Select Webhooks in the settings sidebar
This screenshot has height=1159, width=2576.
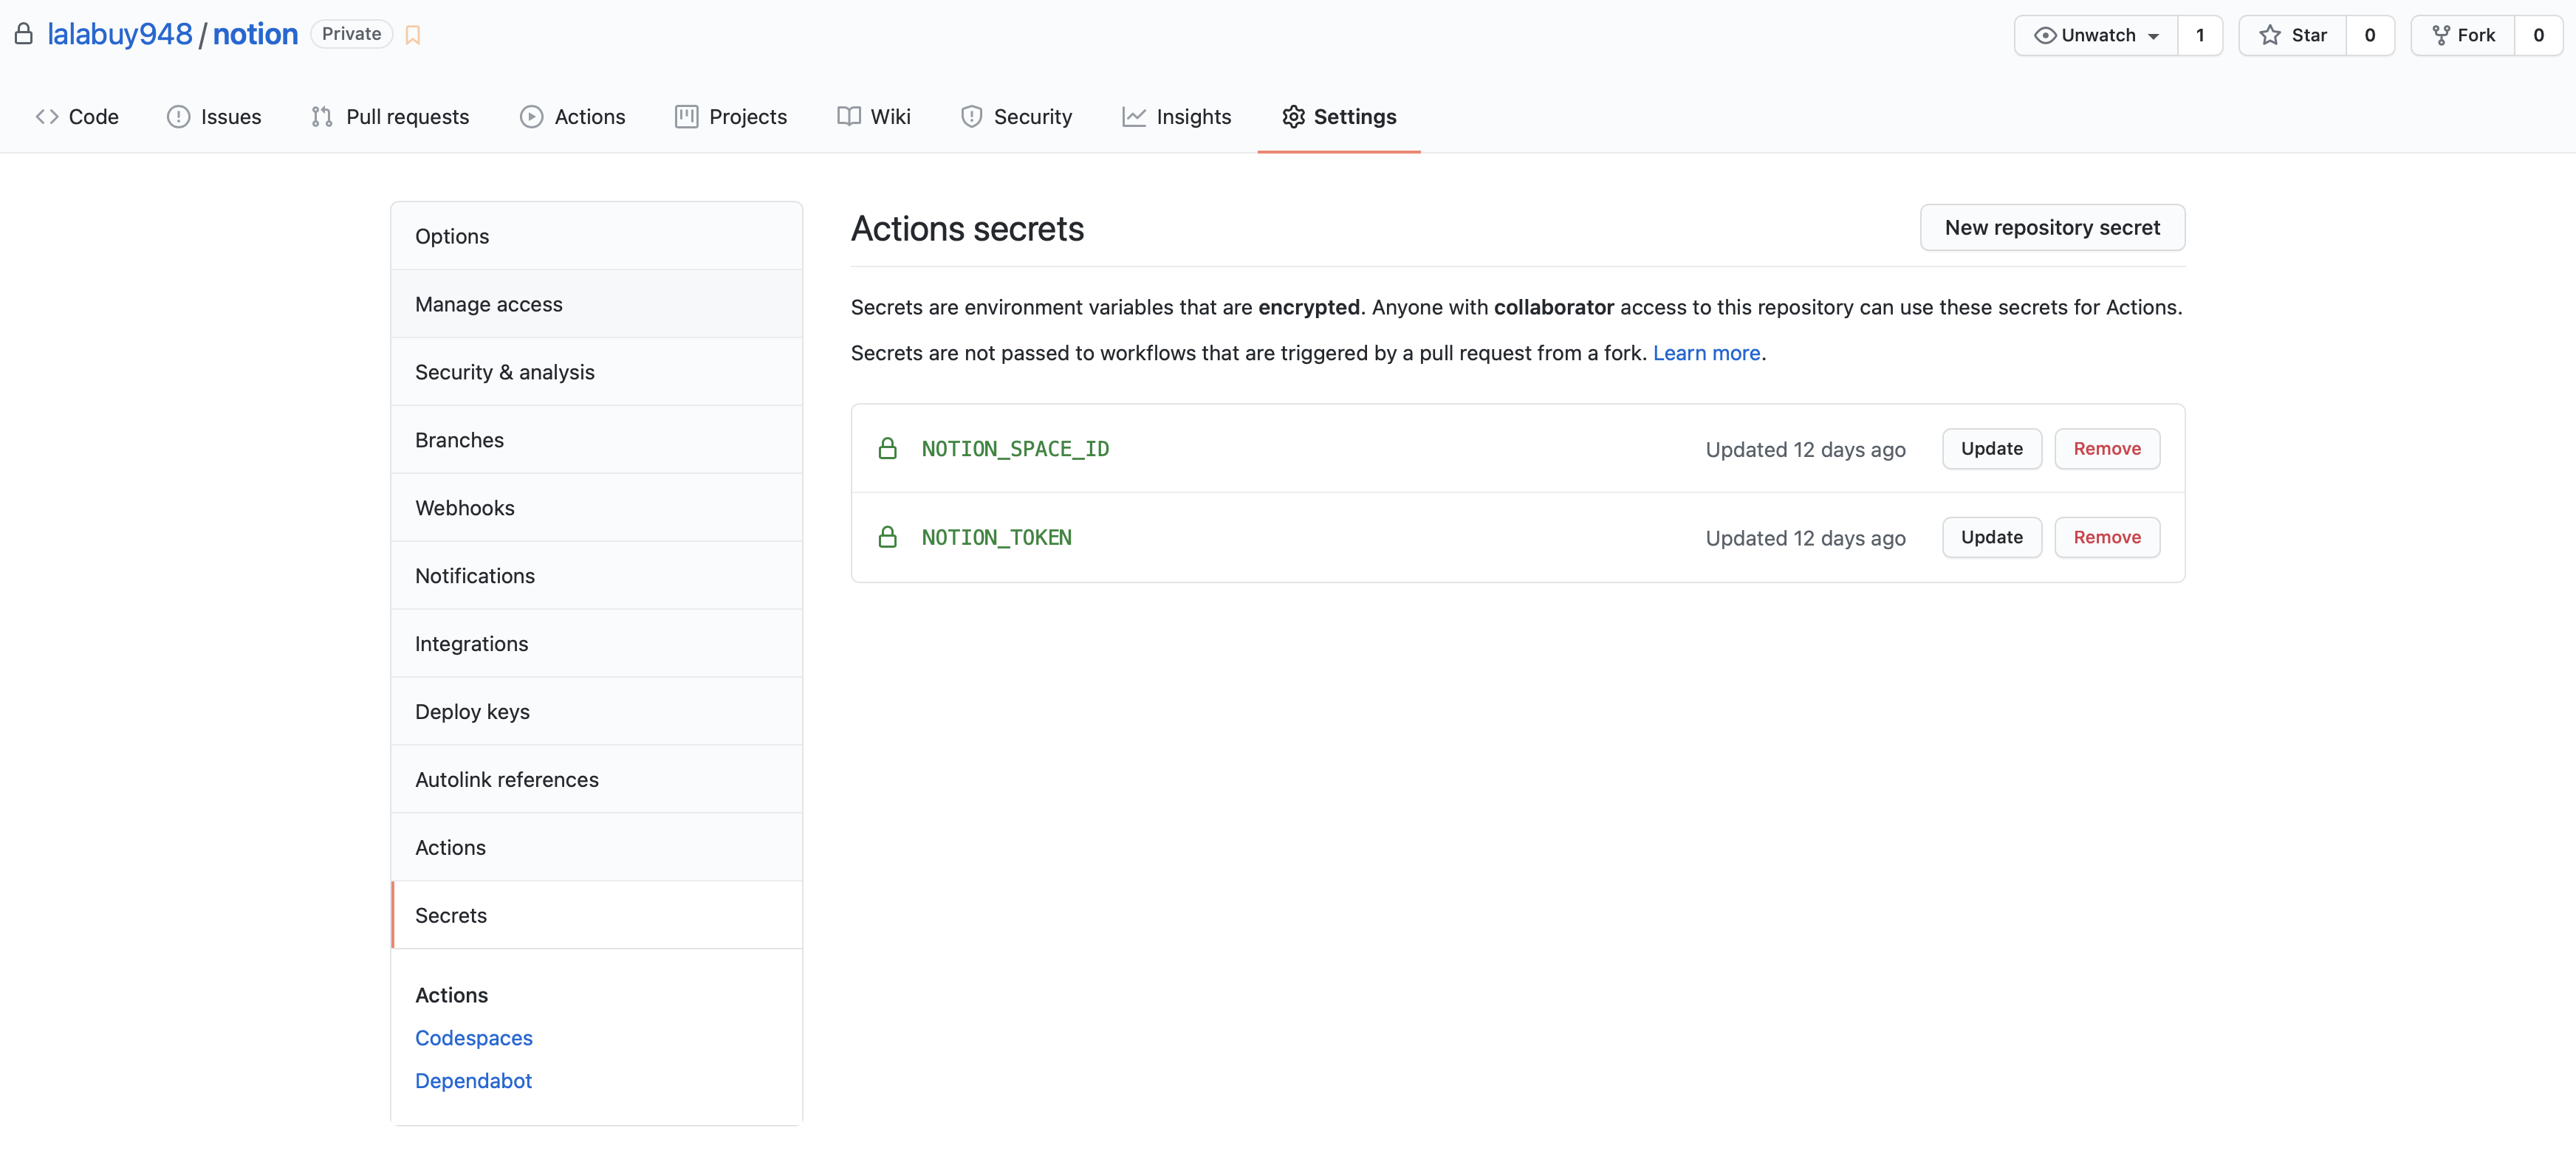point(465,507)
